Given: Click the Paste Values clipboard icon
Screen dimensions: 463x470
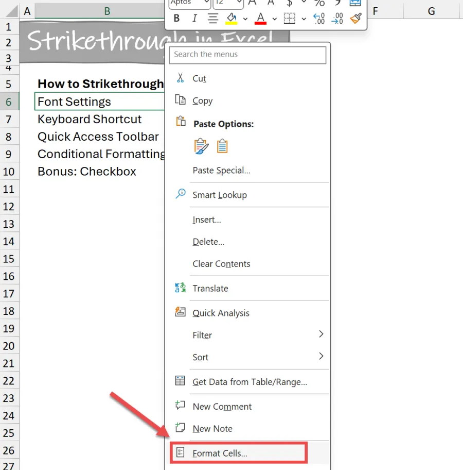Looking at the screenshot, I should click(x=222, y=146).
